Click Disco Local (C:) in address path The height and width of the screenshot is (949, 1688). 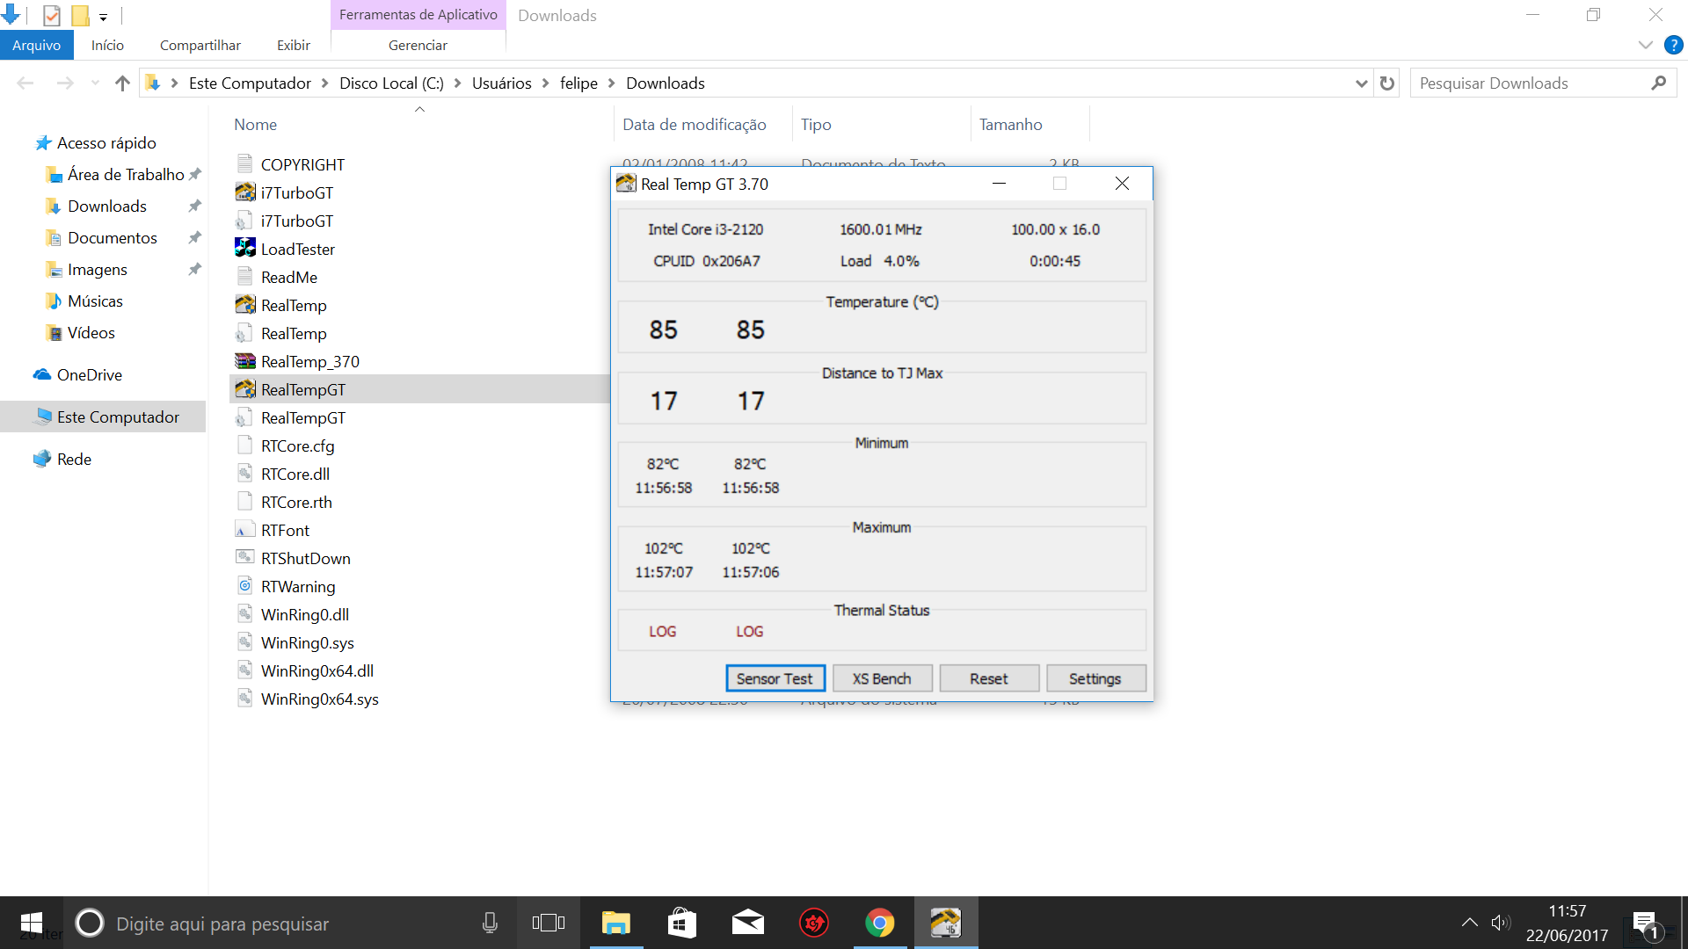[391, 83]
